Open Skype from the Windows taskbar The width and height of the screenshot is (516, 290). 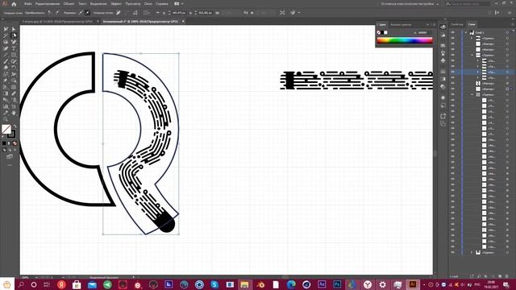[x=214, y=284]
